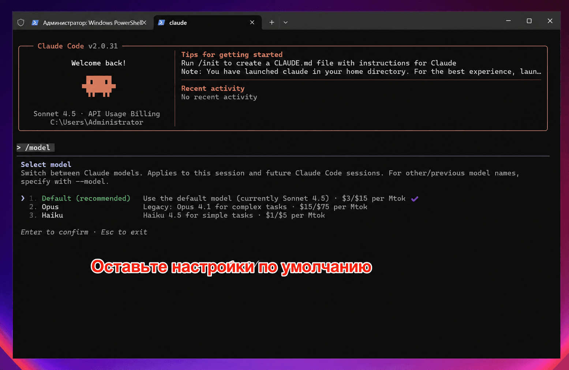Select the Default (recommended) model option
The width and height of the screenshot is (569, 370).
pyautogui.click(x=86, y=198)
